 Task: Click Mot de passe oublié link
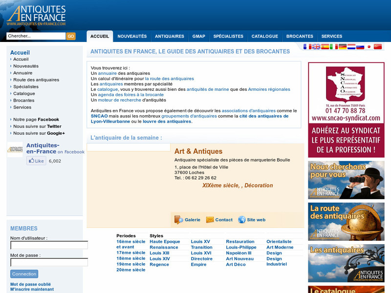tap(30, 284)
